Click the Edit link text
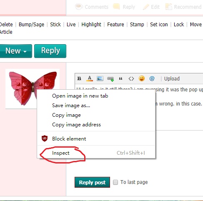This screenshot has height=201, width=203. (x=155, y=7)
